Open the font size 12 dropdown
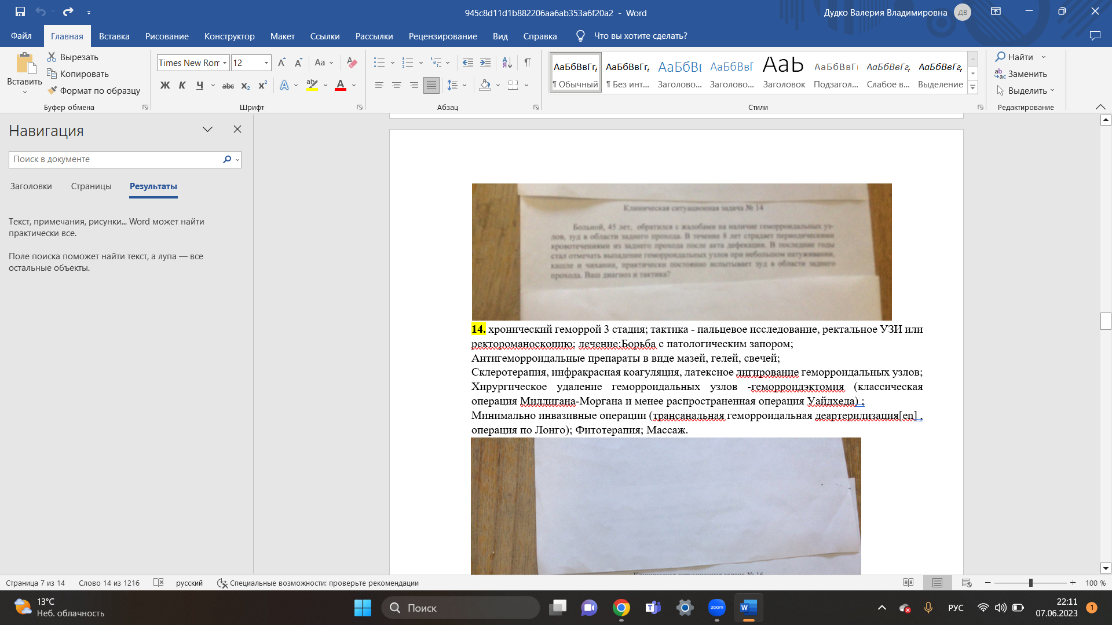1112x625 pixels. [266, 62]
